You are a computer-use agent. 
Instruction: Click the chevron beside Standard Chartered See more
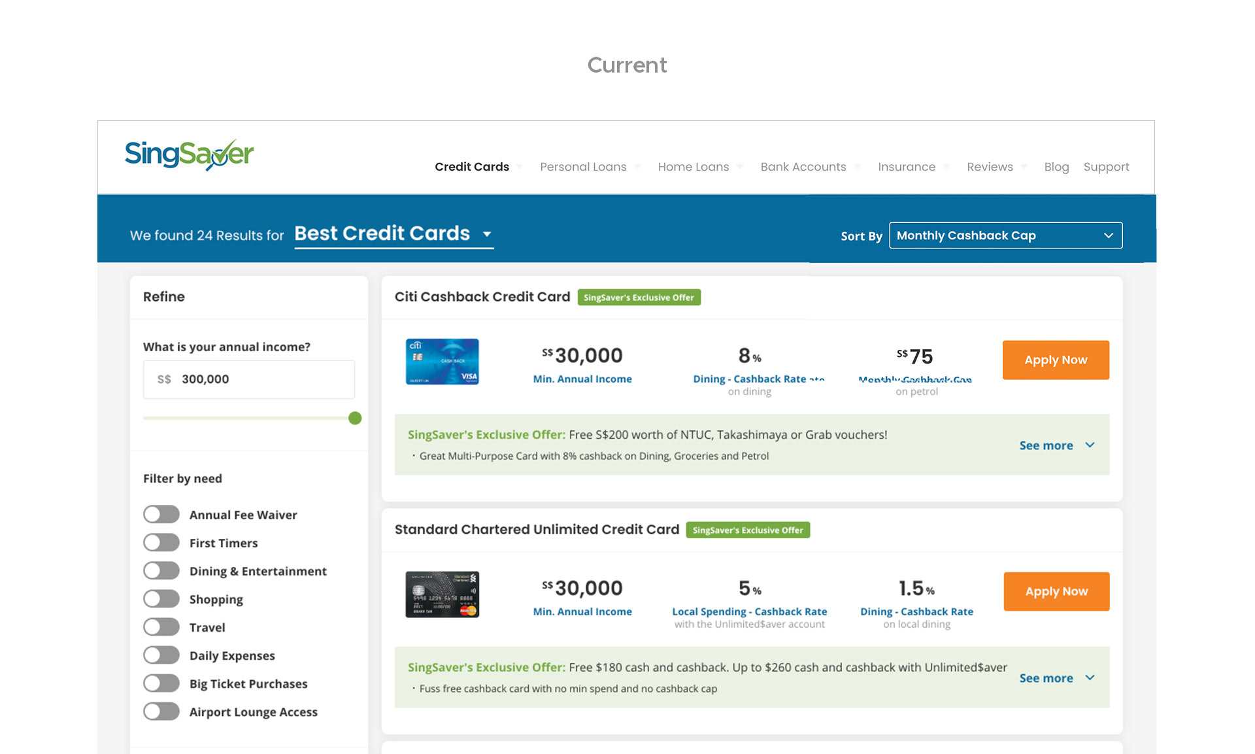(1090, 677)
